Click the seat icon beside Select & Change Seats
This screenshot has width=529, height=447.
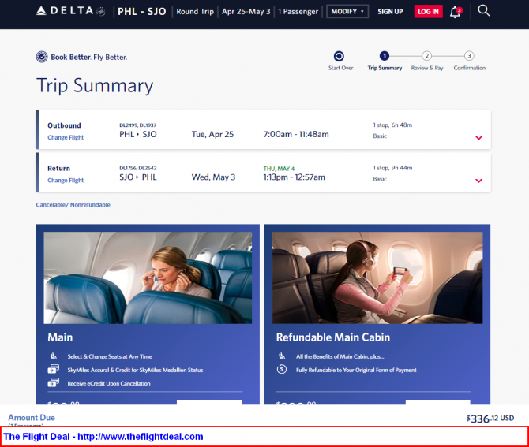tap(52, 356)
